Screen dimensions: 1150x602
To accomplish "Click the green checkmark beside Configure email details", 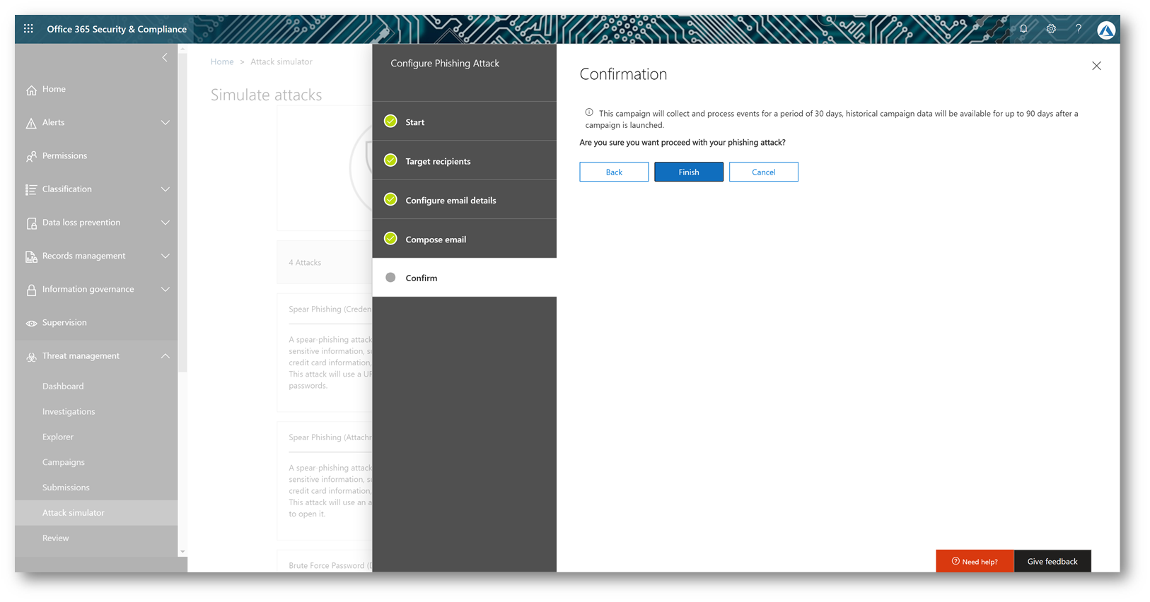I will coord(390,199).
